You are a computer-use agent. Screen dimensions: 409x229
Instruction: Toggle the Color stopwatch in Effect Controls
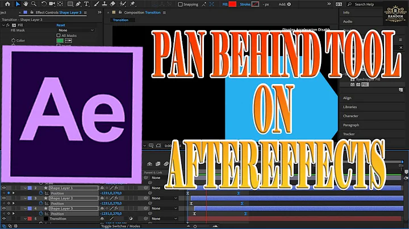point(13,40)
